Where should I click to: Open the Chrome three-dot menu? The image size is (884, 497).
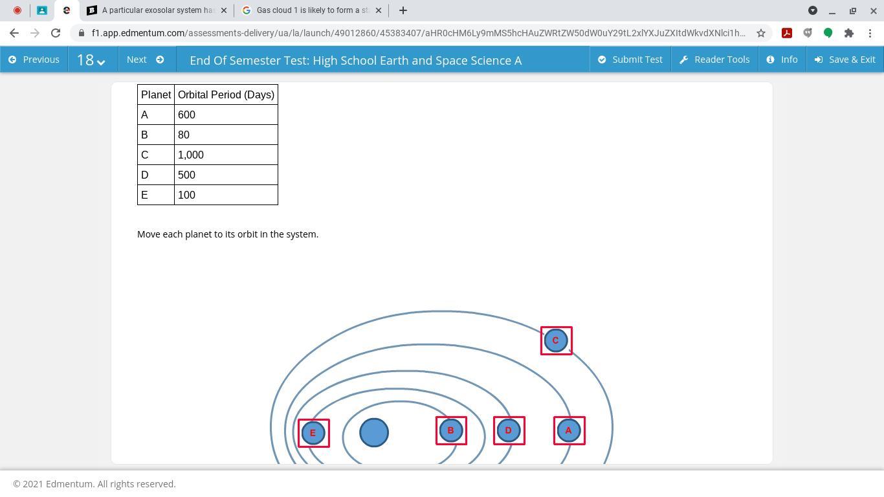[x=870, y=33]
